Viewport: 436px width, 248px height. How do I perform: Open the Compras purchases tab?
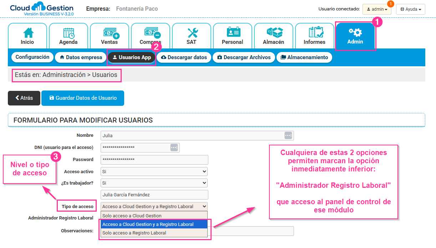(x=151, y=36)
